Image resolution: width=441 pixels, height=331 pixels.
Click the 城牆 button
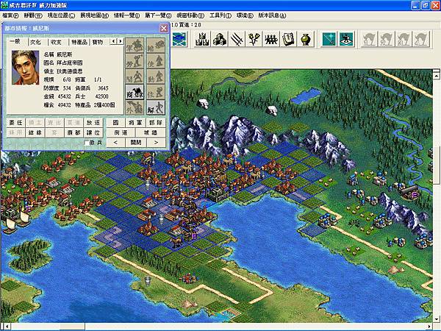(x=151, y=132)
